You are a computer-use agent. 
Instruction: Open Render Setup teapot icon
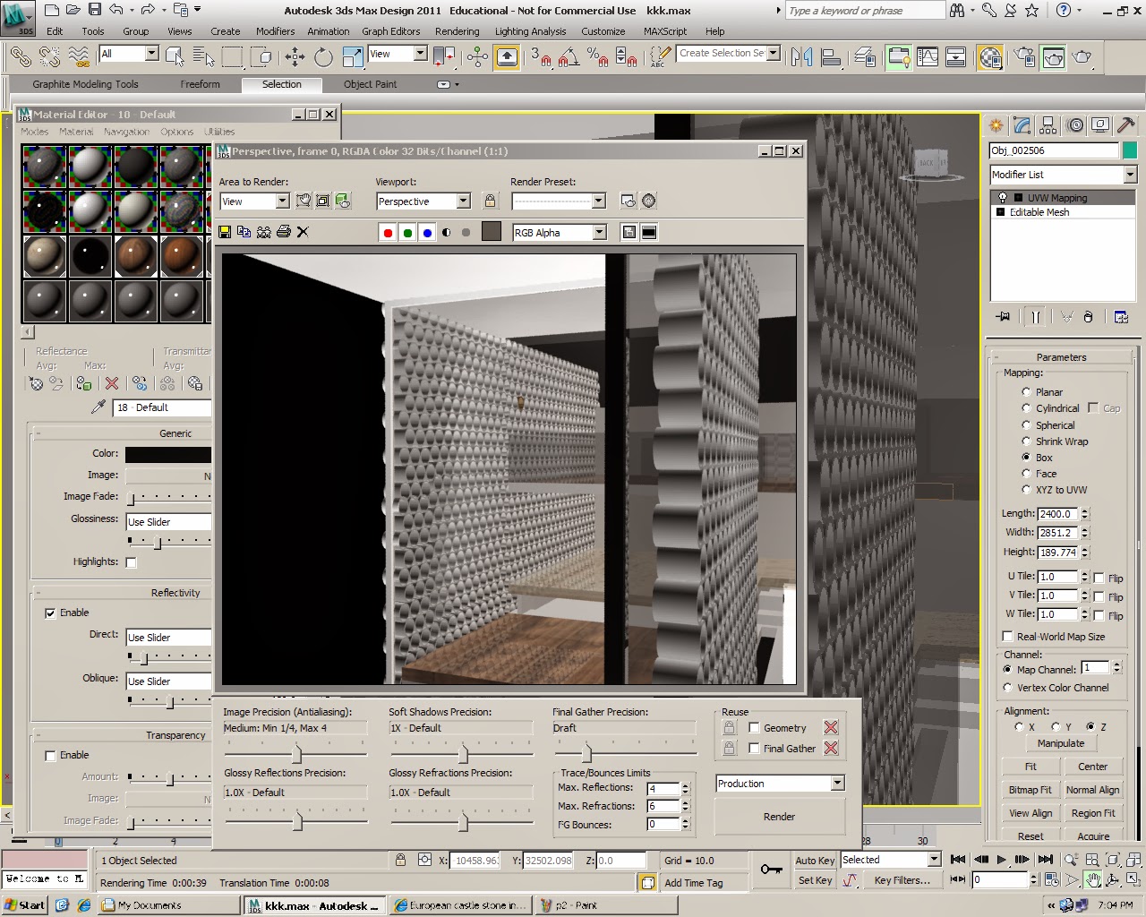pos(1024,57)
